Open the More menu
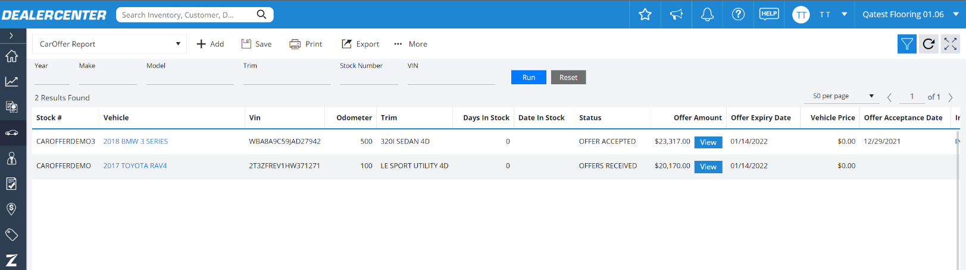This screenshot has height=270, width=966. (x=411, y=44)
